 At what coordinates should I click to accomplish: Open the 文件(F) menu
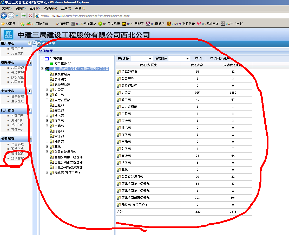point(6,8)
